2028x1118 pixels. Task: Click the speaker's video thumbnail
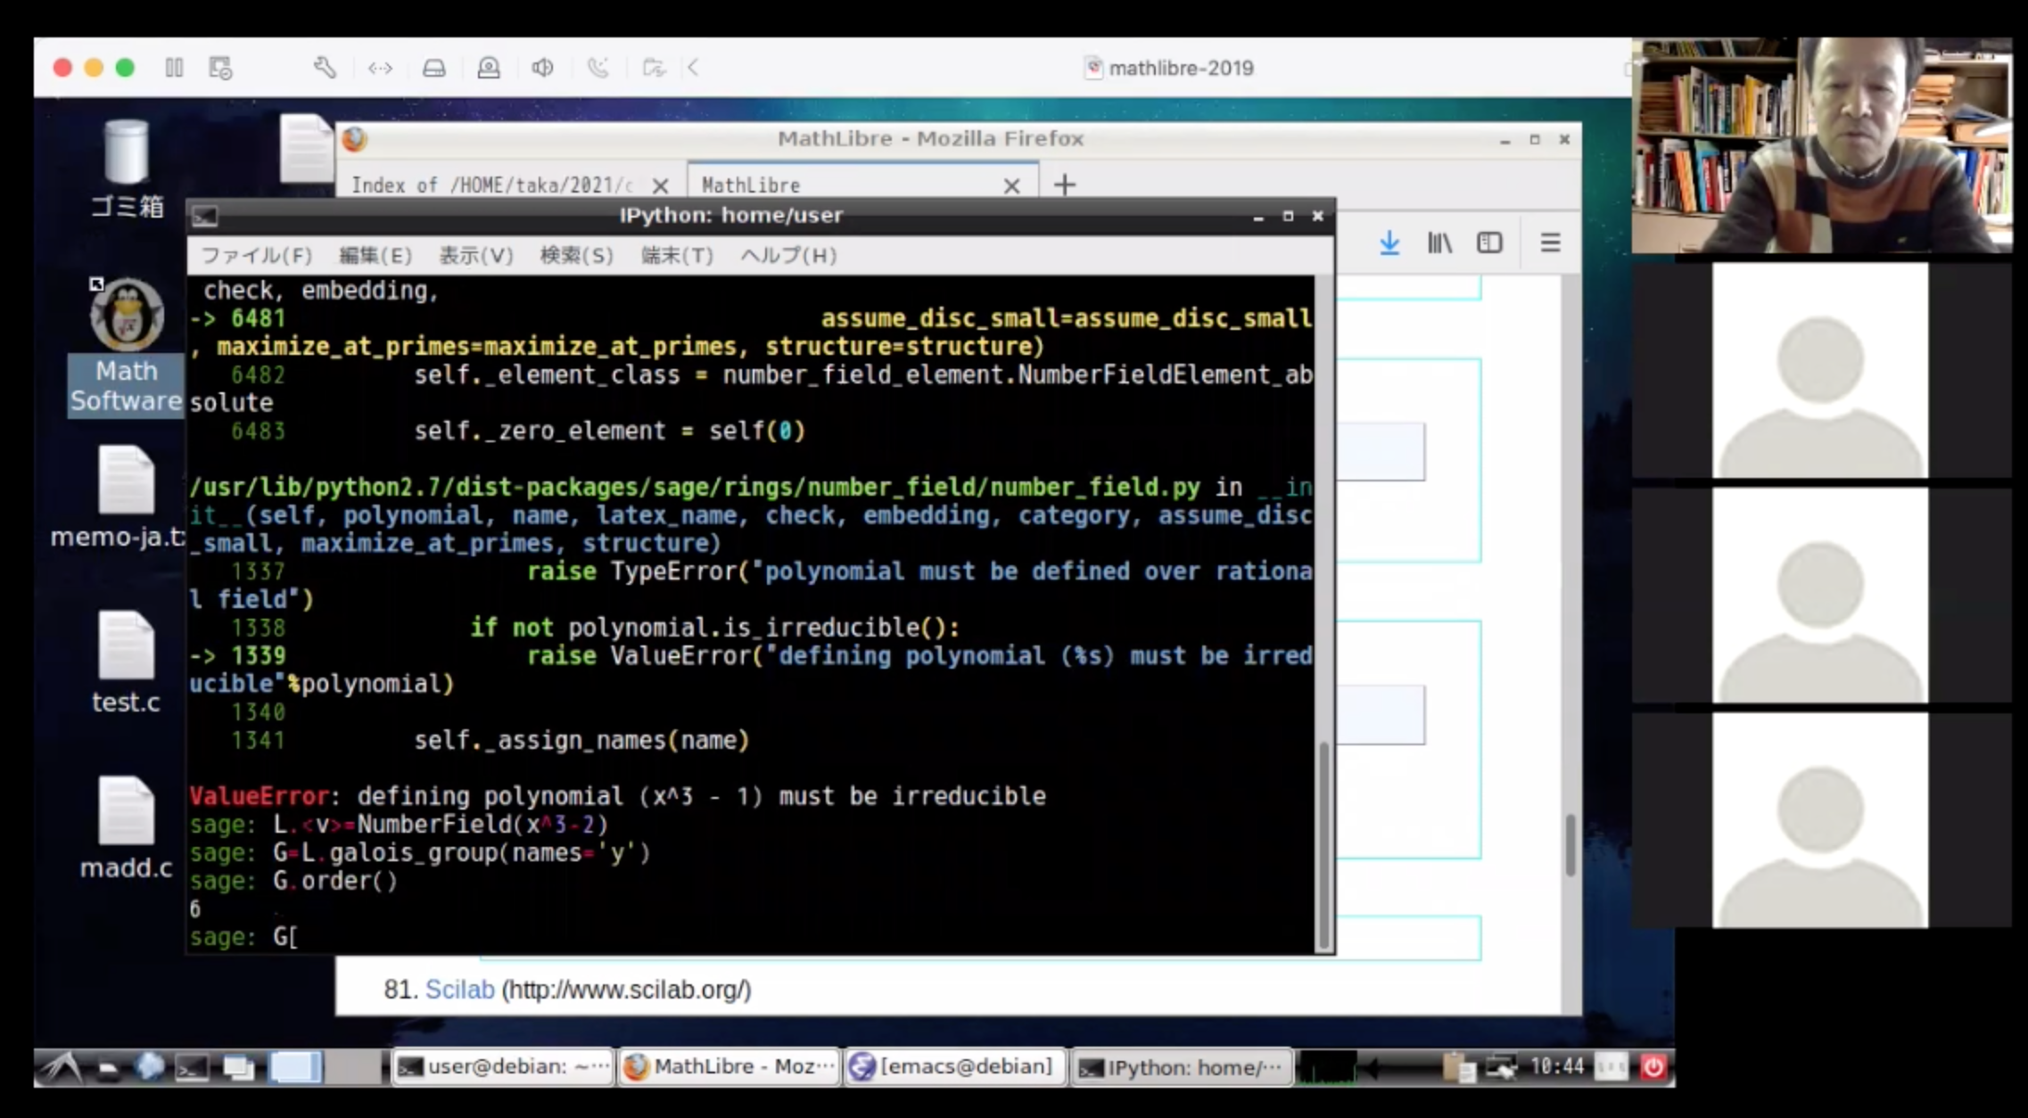tap(1822, 145)
